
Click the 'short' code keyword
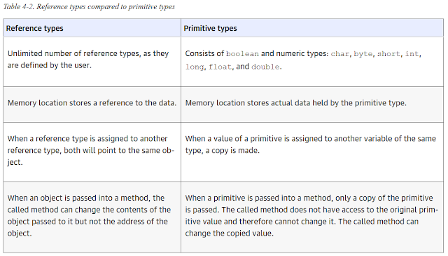388,54
